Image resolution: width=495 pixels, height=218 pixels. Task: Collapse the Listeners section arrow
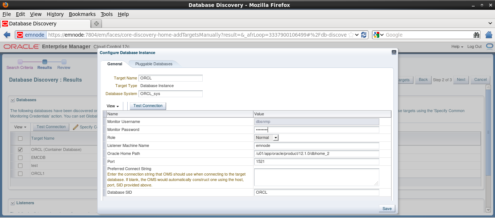tap(13, 203)
